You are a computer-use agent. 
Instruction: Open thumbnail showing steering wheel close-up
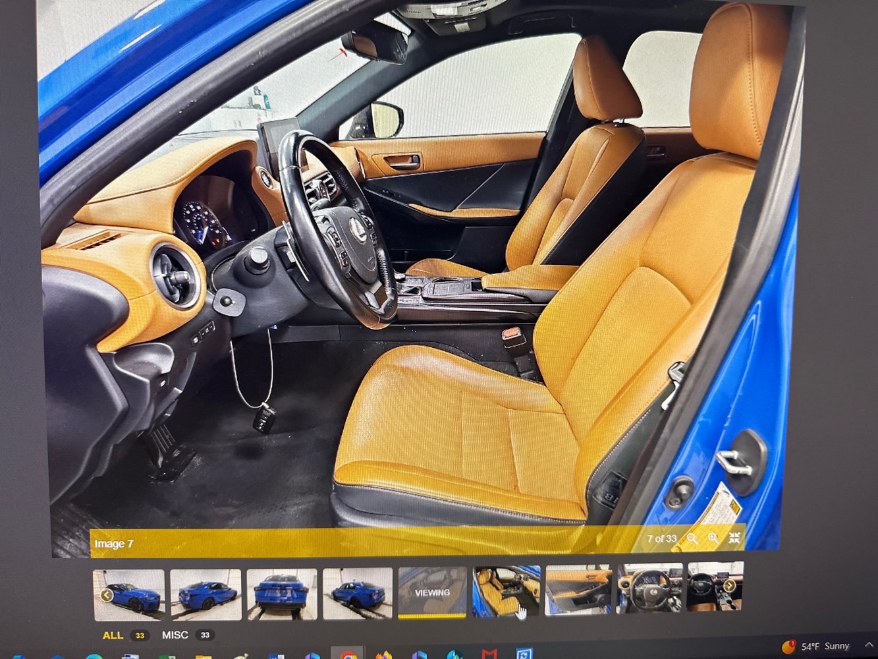click(x=650, y=587)
